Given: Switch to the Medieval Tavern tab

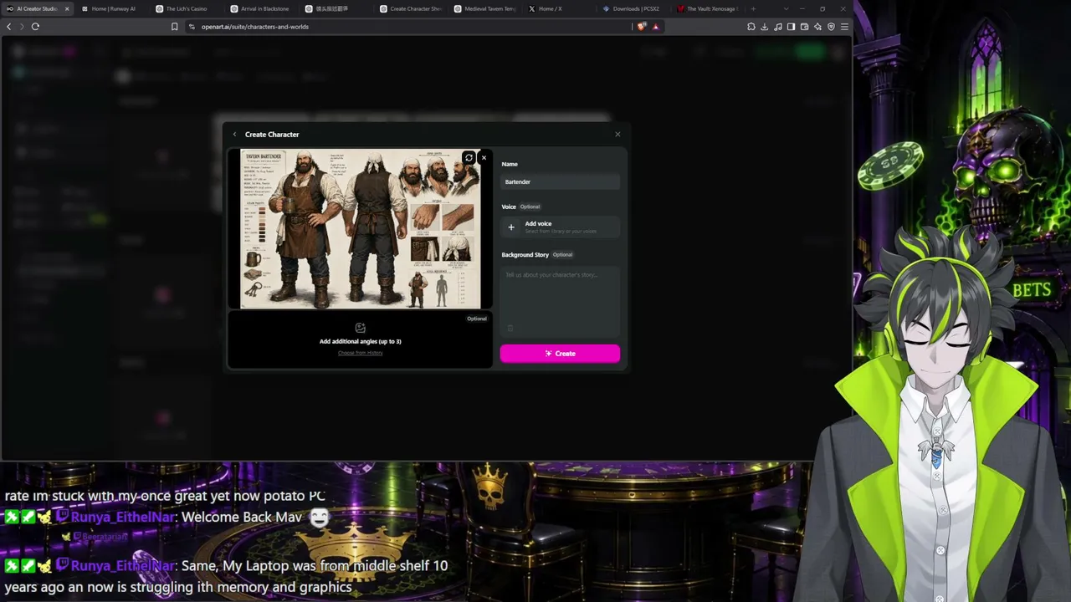Looking at the screenshot, I should click(489, 8).
